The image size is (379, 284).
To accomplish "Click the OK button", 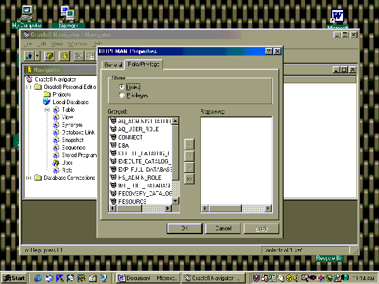I will 184,228.
